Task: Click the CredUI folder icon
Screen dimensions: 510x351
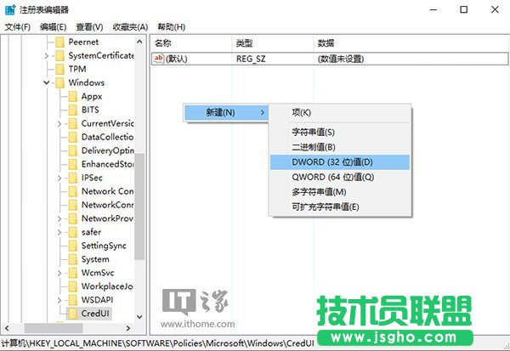Action: tap(73, 314)
